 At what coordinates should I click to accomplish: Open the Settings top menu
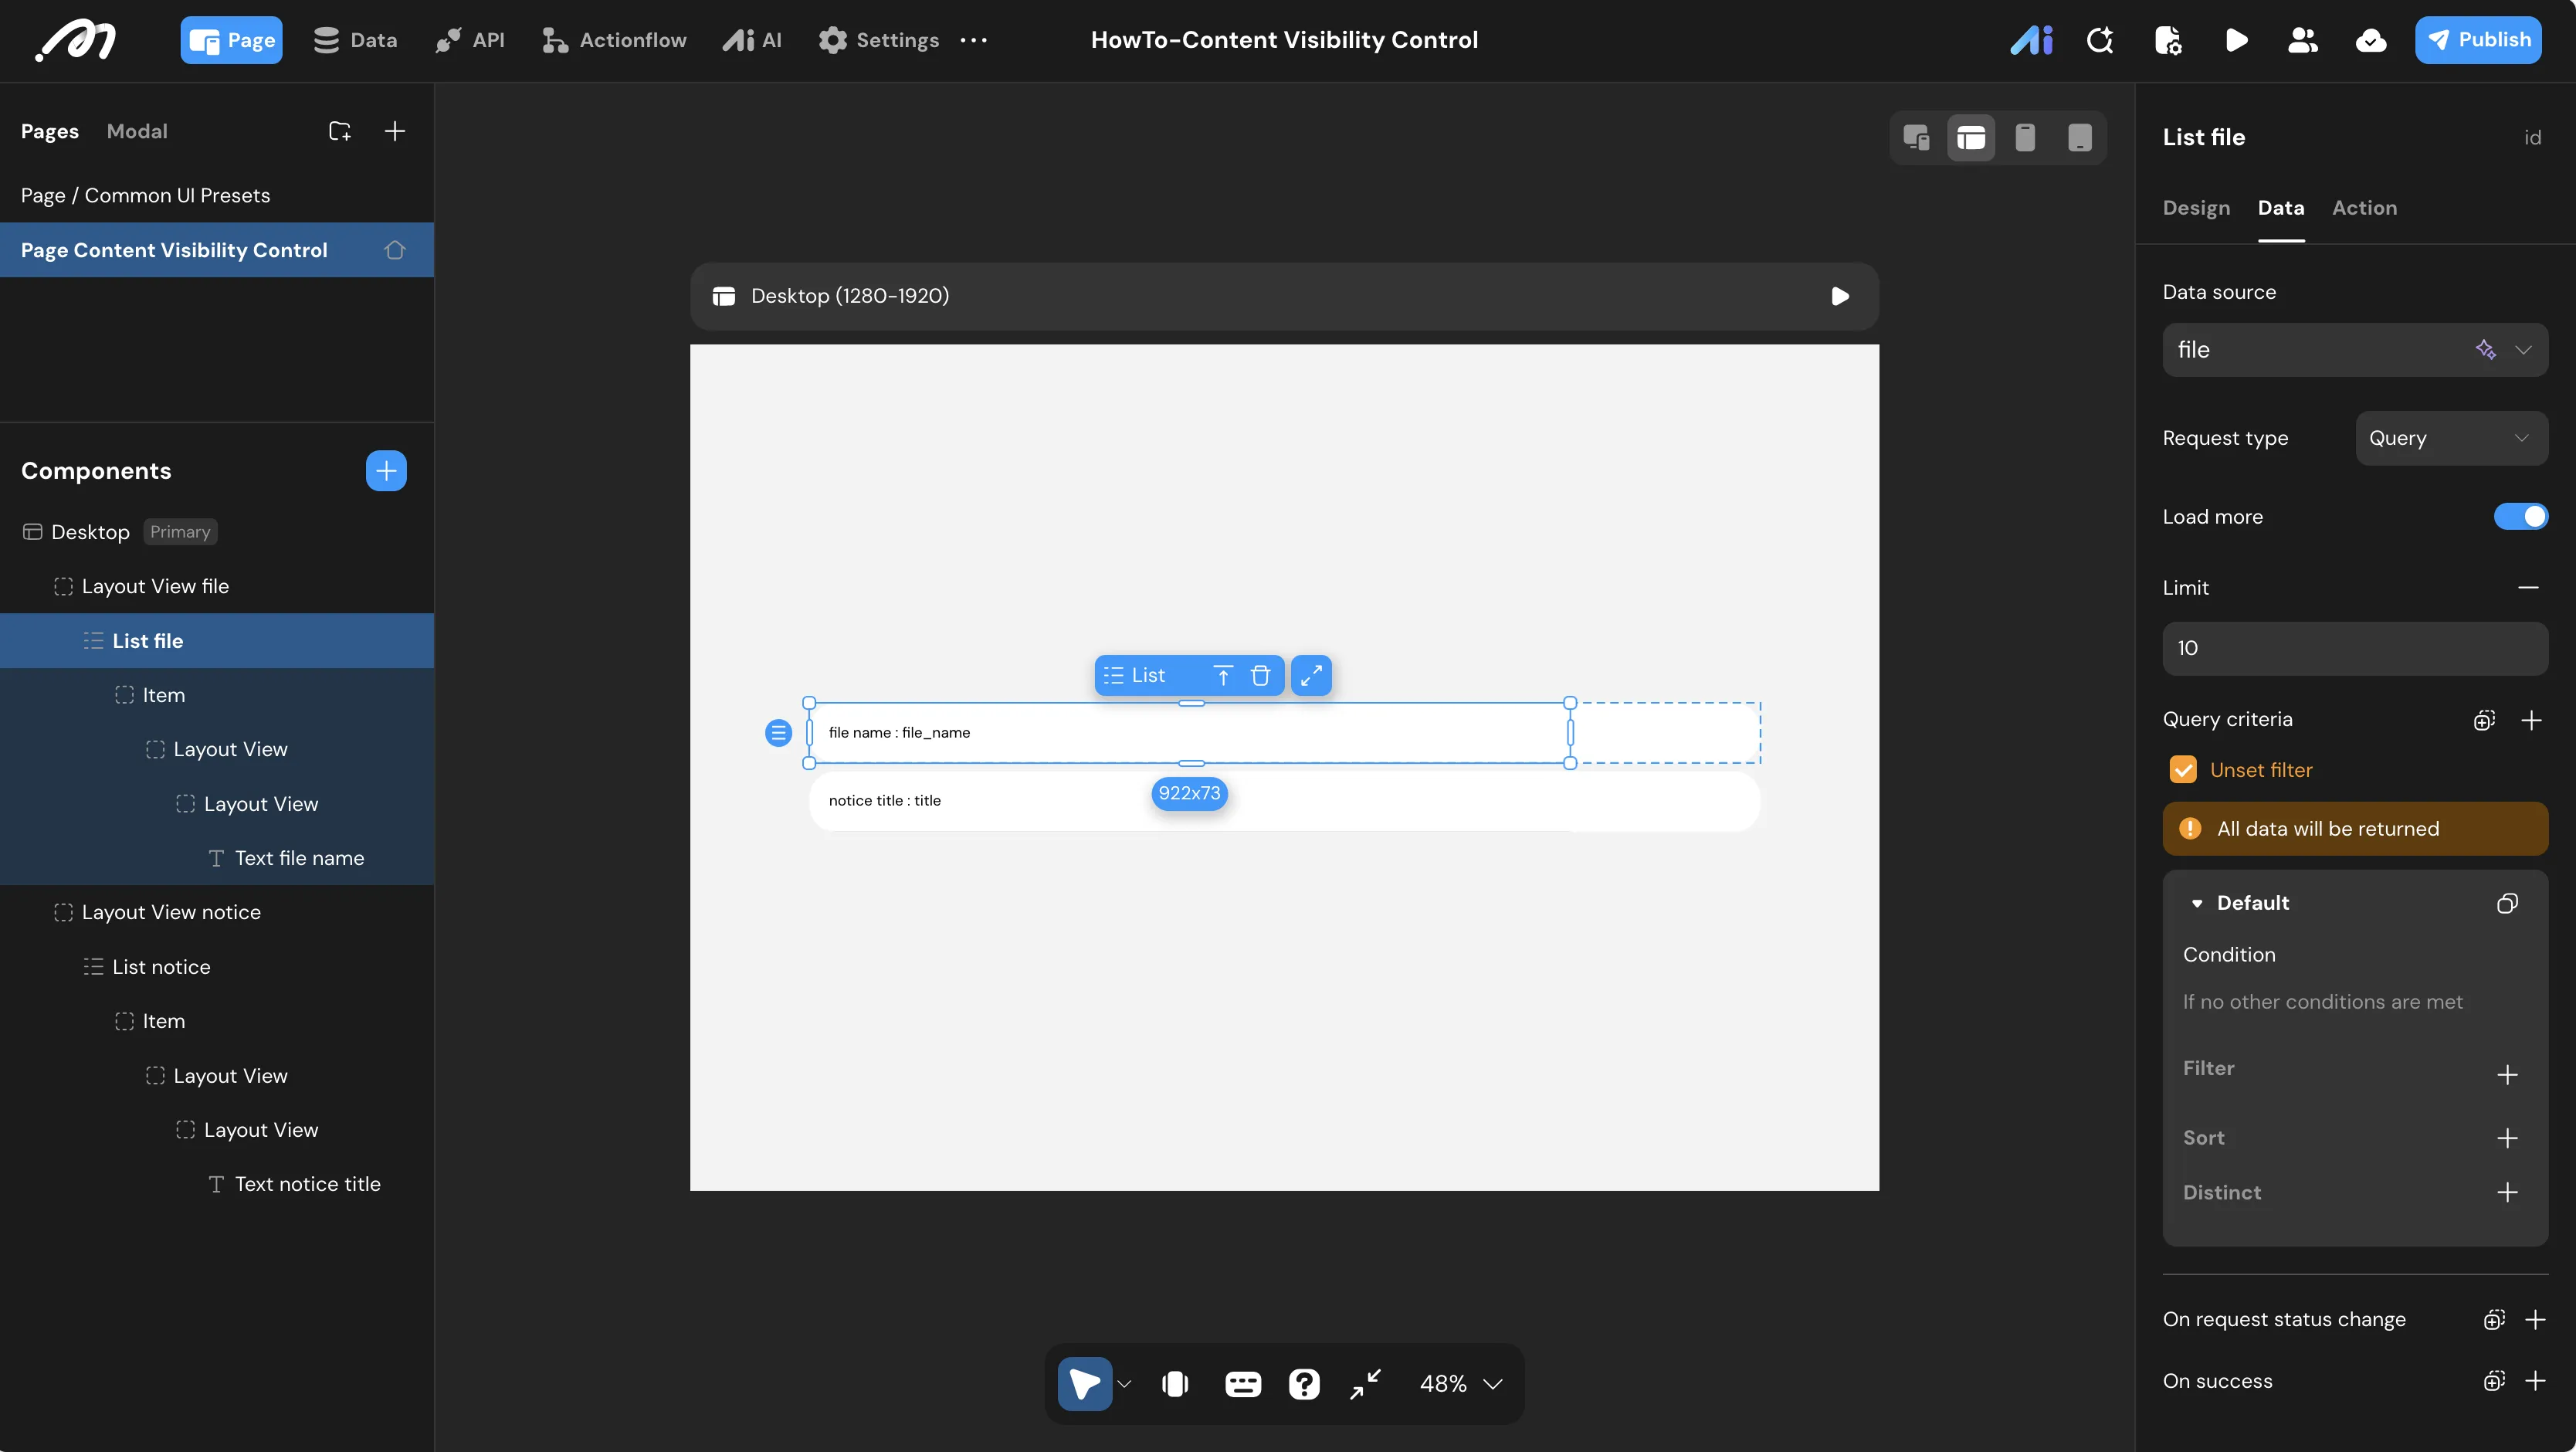coord(879,40)
